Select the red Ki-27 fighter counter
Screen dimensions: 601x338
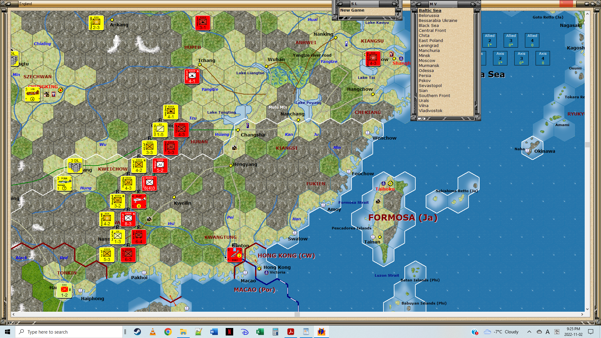point(139,201)
